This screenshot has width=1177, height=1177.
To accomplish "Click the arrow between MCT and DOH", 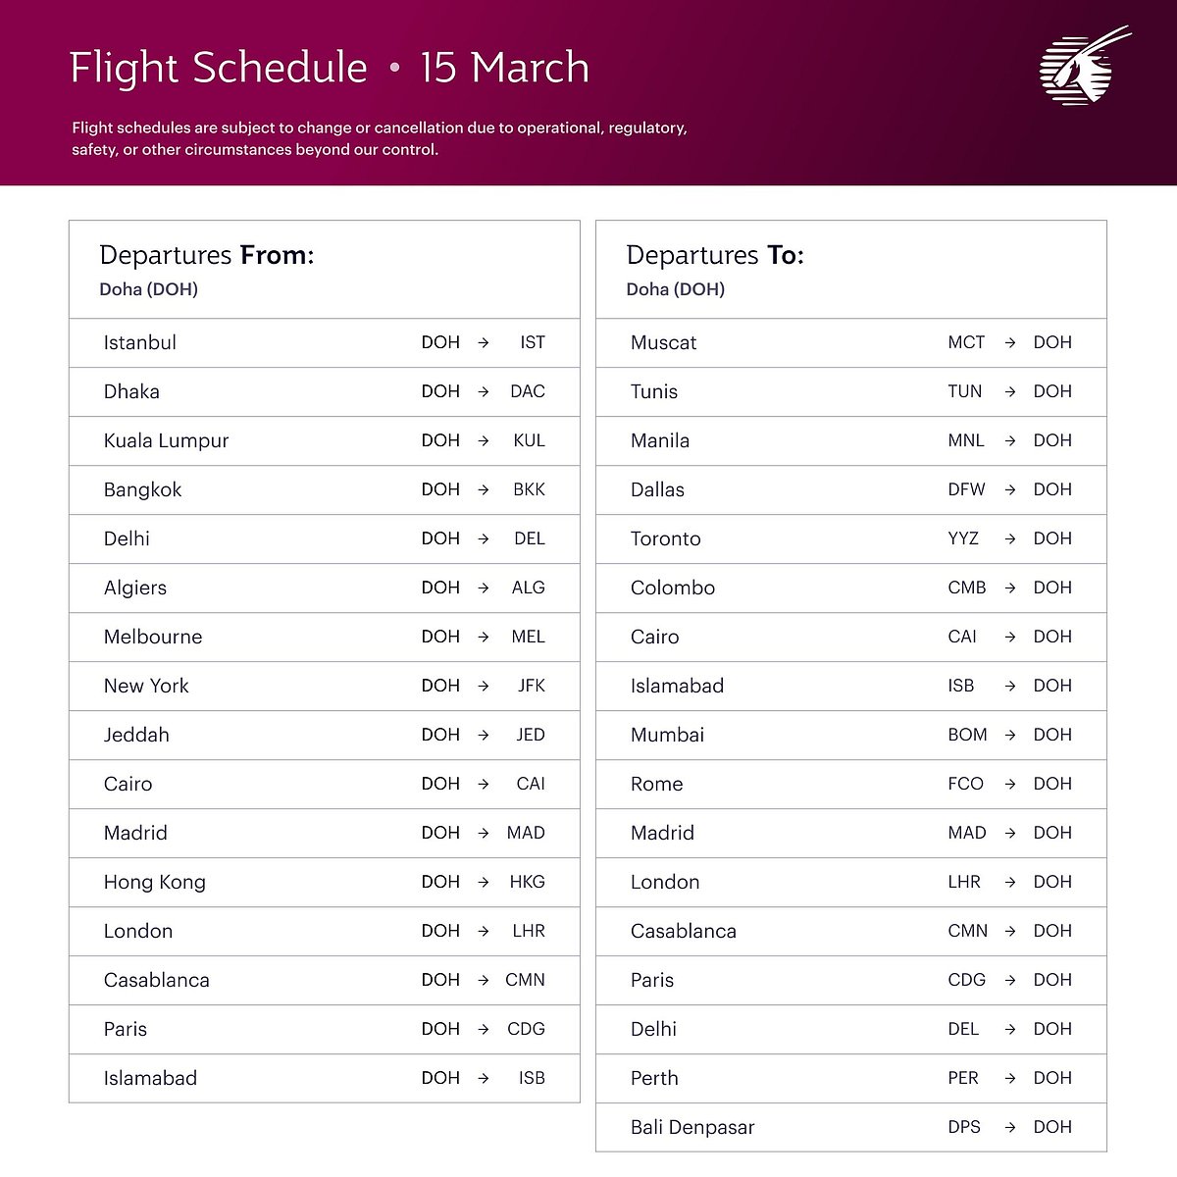I will point(1009,342).
